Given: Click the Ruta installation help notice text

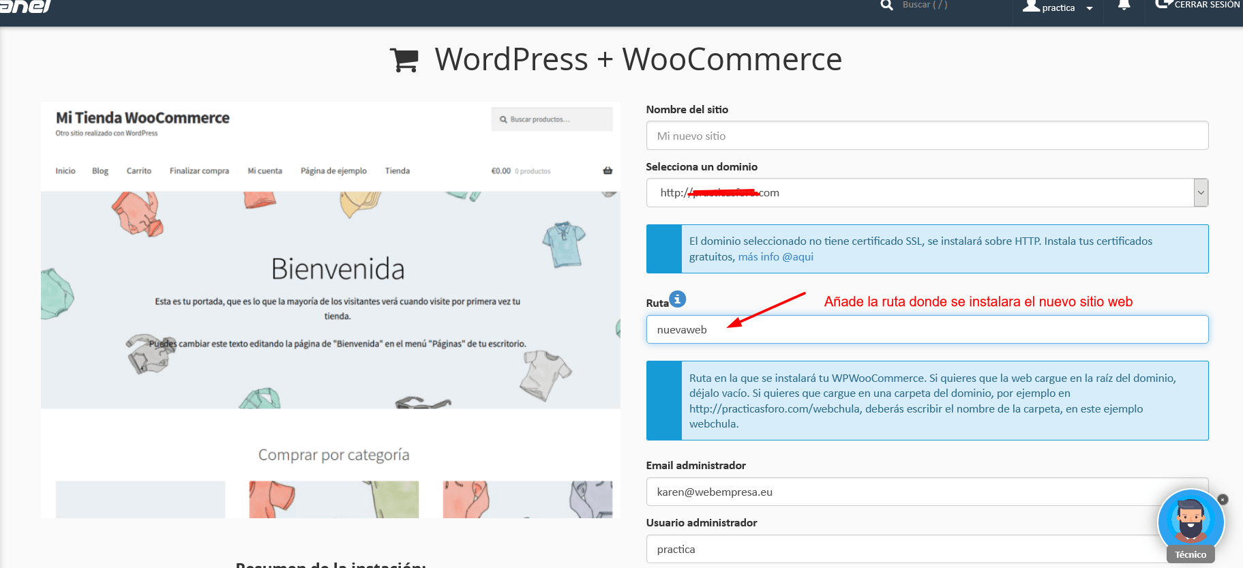Looking at the screenshot, I should click(933, 401).
